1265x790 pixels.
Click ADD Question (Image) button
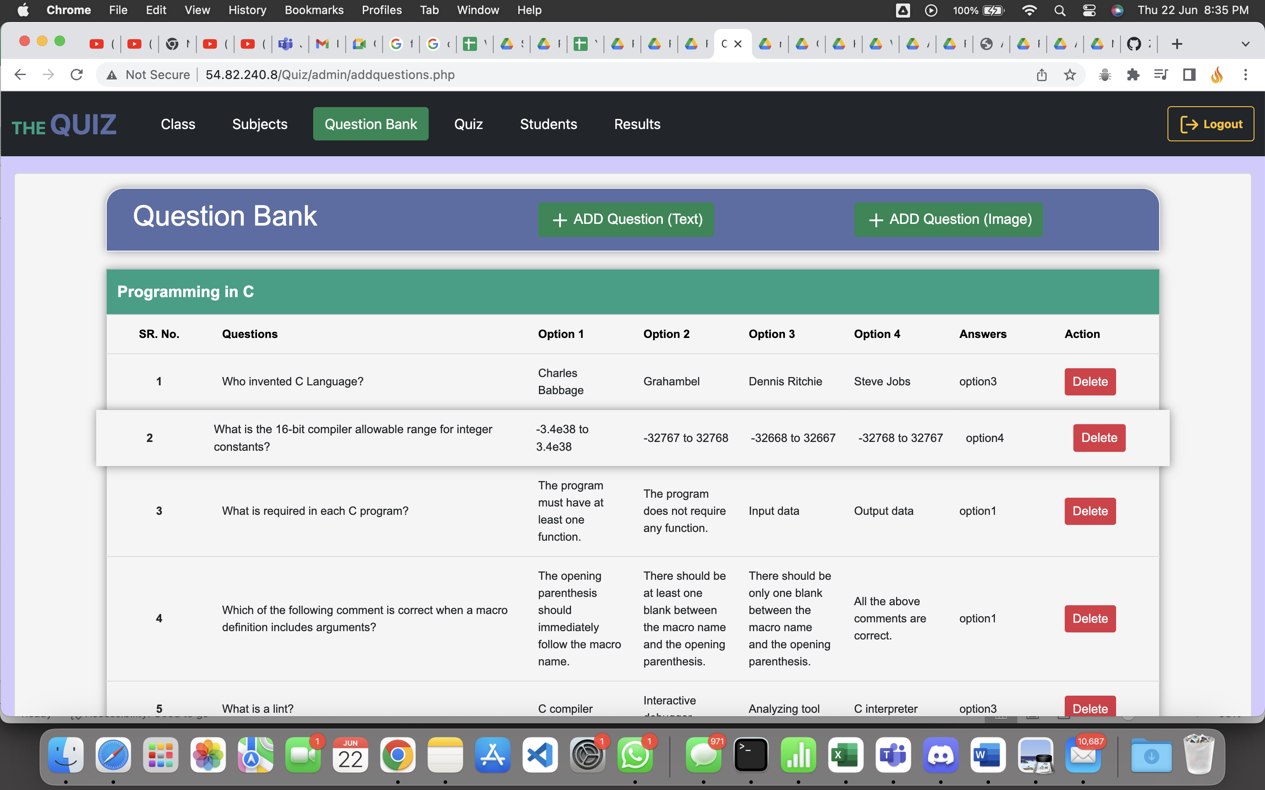(948, 219)
